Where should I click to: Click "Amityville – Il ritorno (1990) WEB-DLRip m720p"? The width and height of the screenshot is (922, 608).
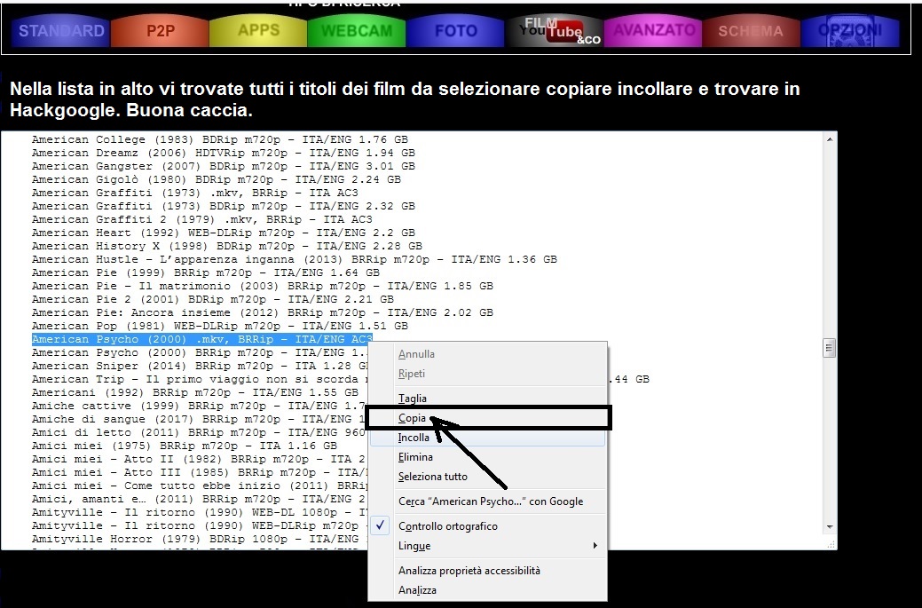coord(200,526)
